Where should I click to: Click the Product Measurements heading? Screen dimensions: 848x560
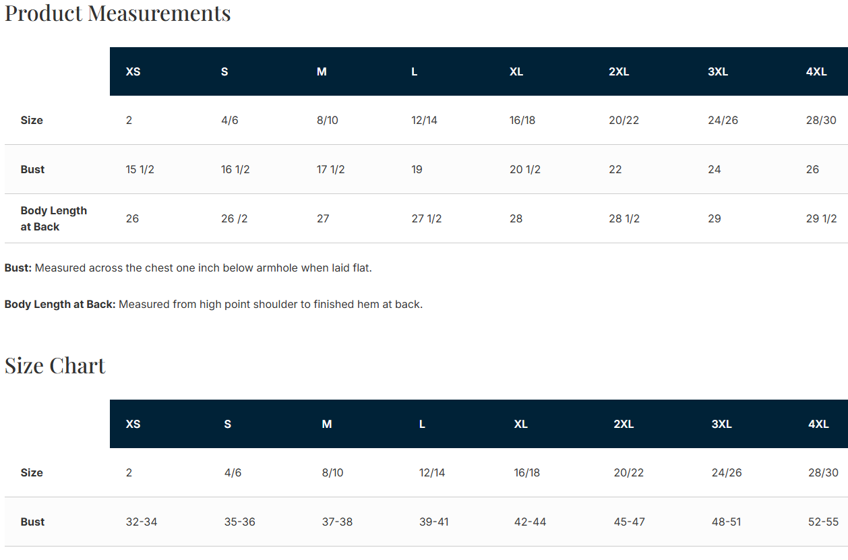point(118,13)
